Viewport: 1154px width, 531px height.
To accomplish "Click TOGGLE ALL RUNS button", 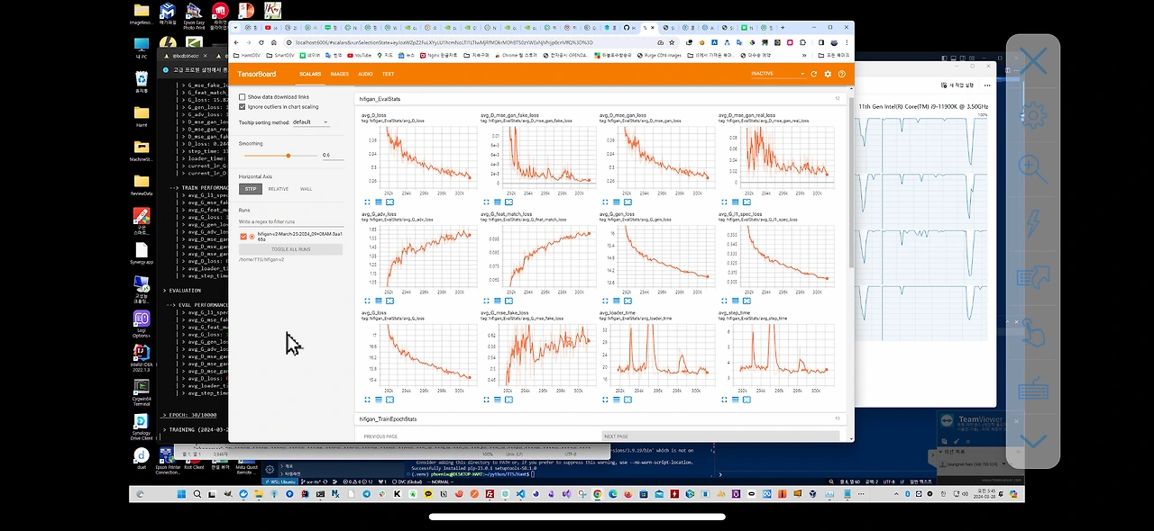I will tap(291, 249).
